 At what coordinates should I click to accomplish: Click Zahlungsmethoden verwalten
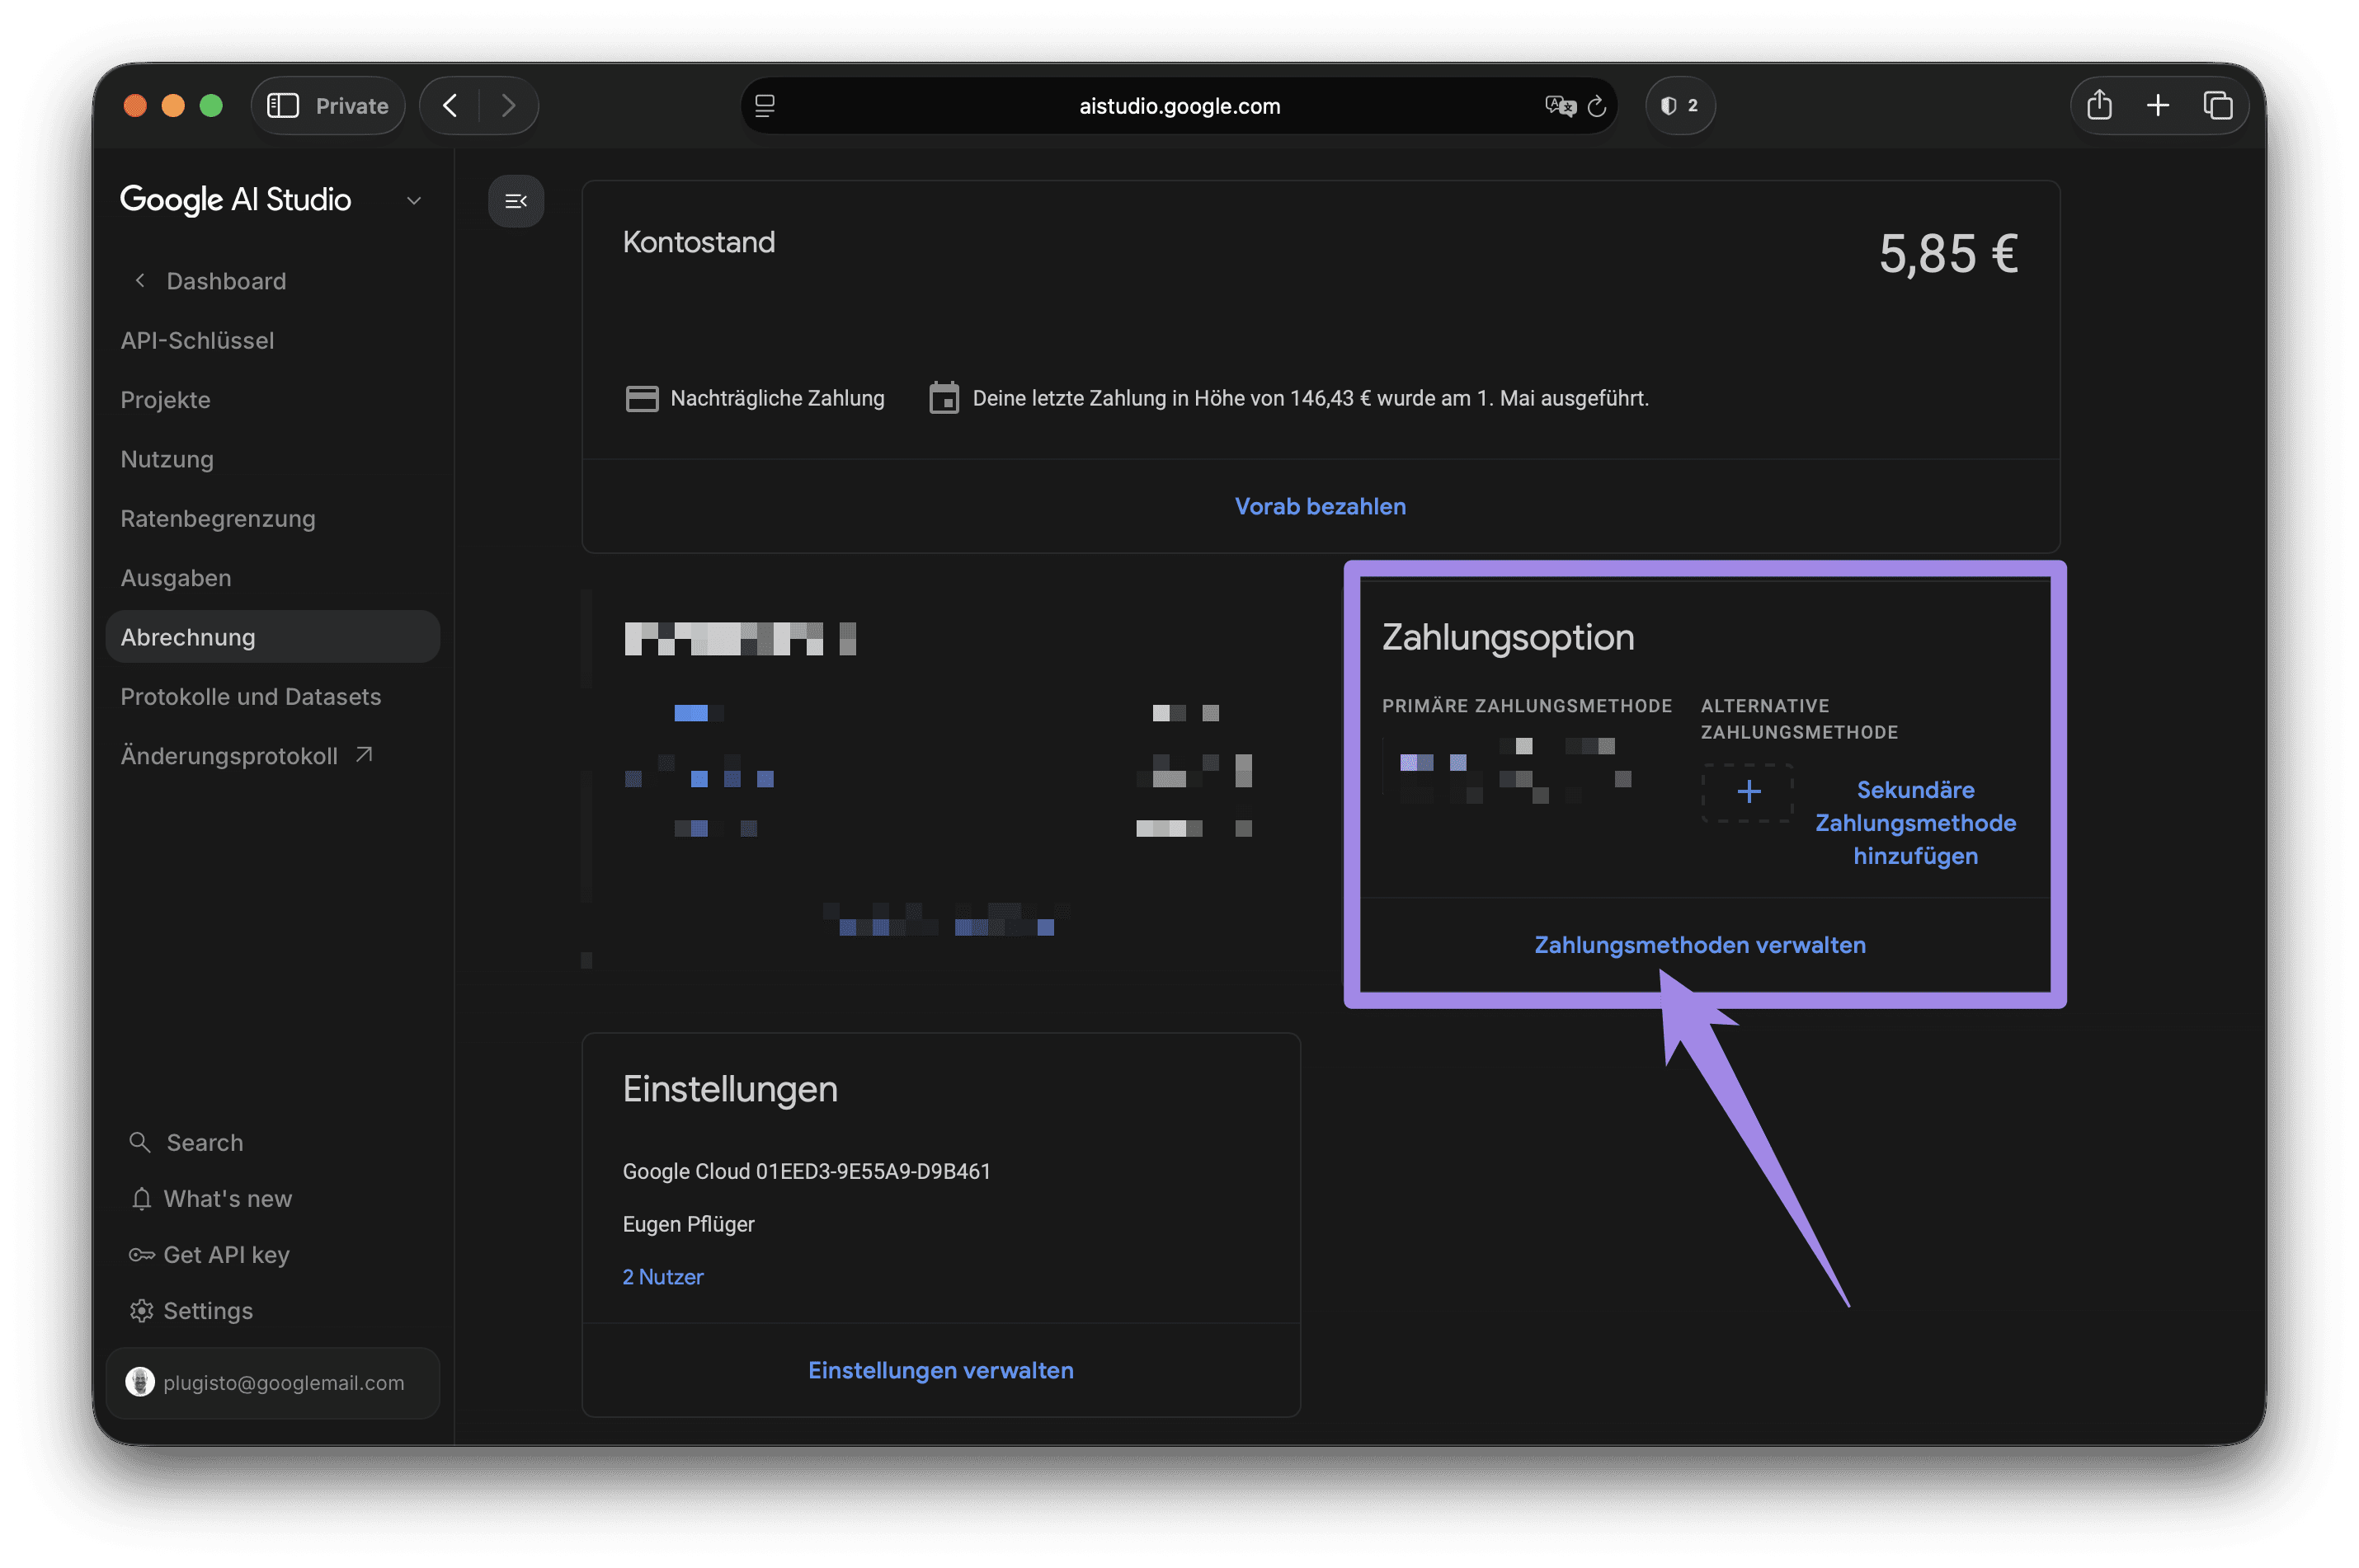click(x=1698, y=945)
